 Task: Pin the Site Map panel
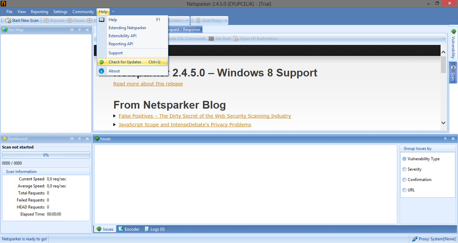tap(80, 30)
